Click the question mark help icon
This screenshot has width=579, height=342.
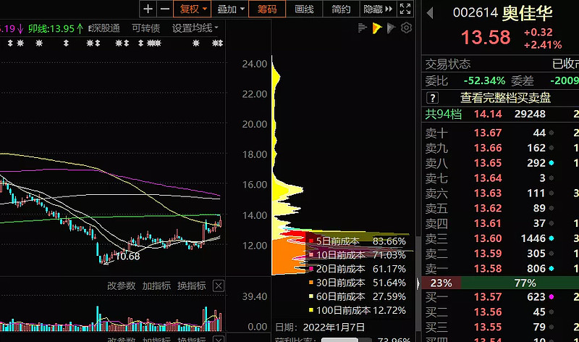[x=432, y=98]
